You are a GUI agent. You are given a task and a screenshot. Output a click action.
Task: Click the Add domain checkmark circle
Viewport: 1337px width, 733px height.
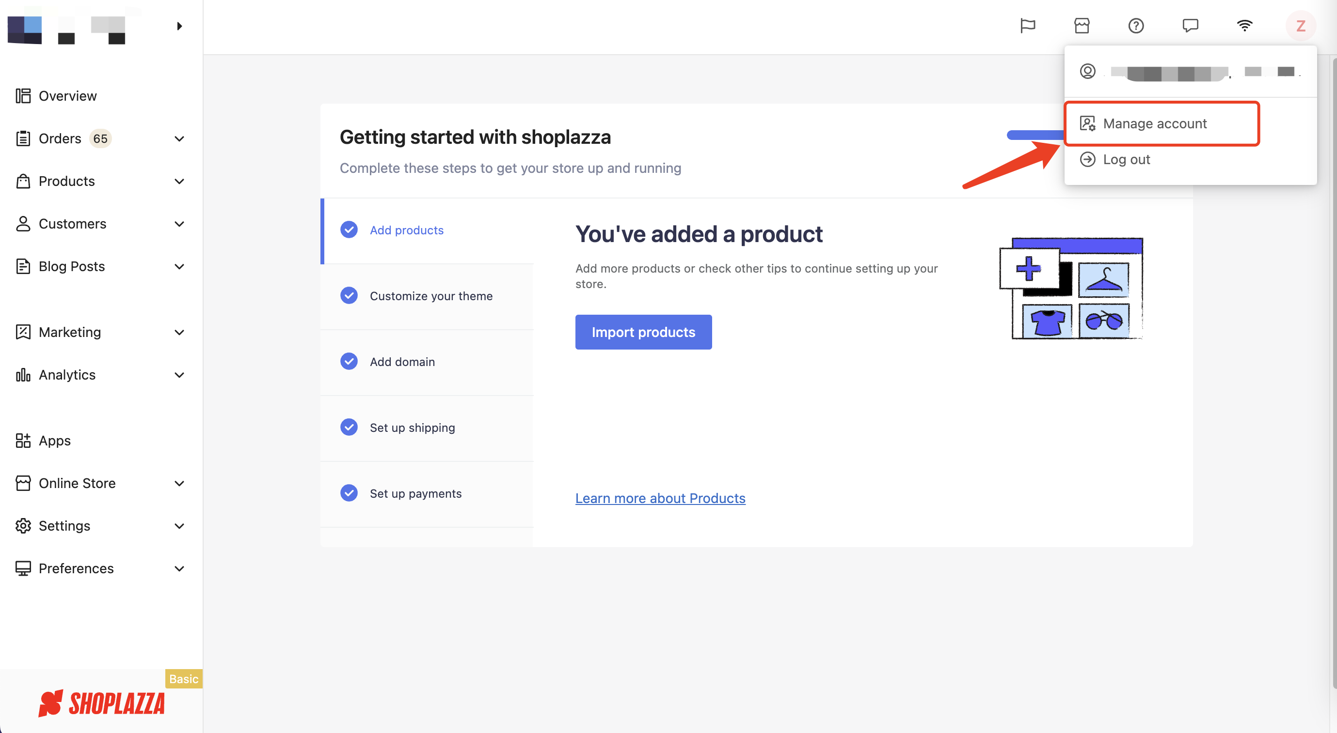point(349,361)
